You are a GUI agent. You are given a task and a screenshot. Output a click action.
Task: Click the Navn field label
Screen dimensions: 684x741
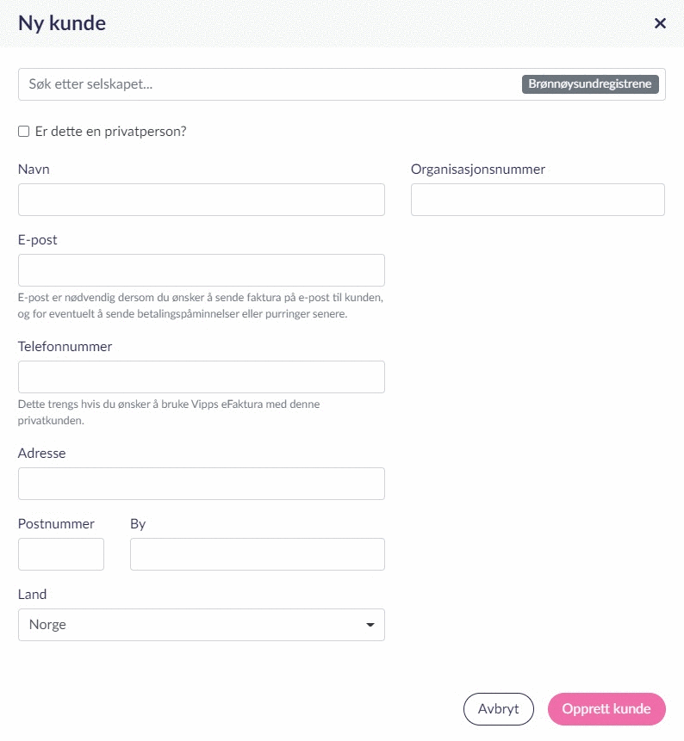click(x=34, y=170)
